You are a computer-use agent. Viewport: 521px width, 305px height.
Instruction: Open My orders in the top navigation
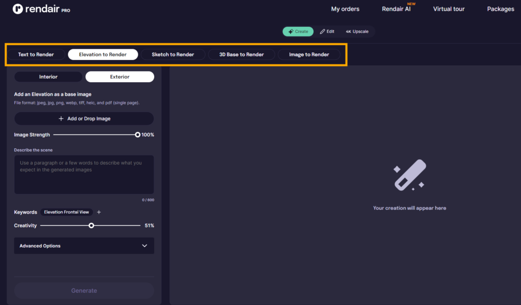pyautogui.click(x=345, y=9)
